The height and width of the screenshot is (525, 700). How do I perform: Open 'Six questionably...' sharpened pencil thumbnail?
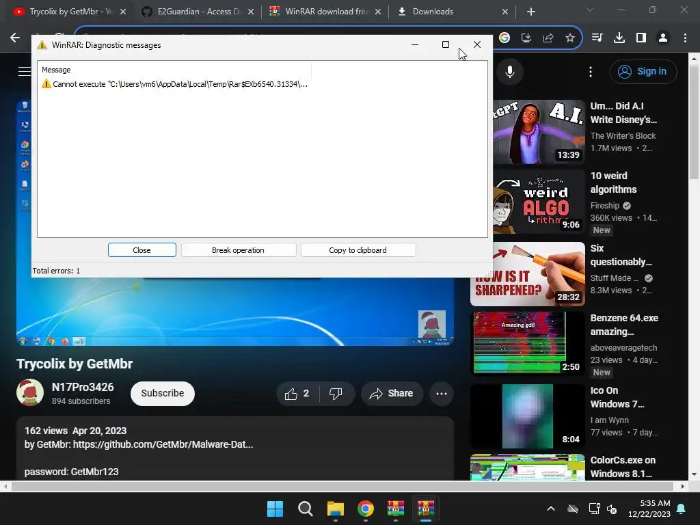click(528, 273)
